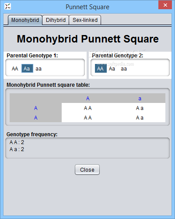The height and width of the screenshot is (219, 175).
Task: Click the 'Parental Genotype 2:' label
Action: point(118,56)
